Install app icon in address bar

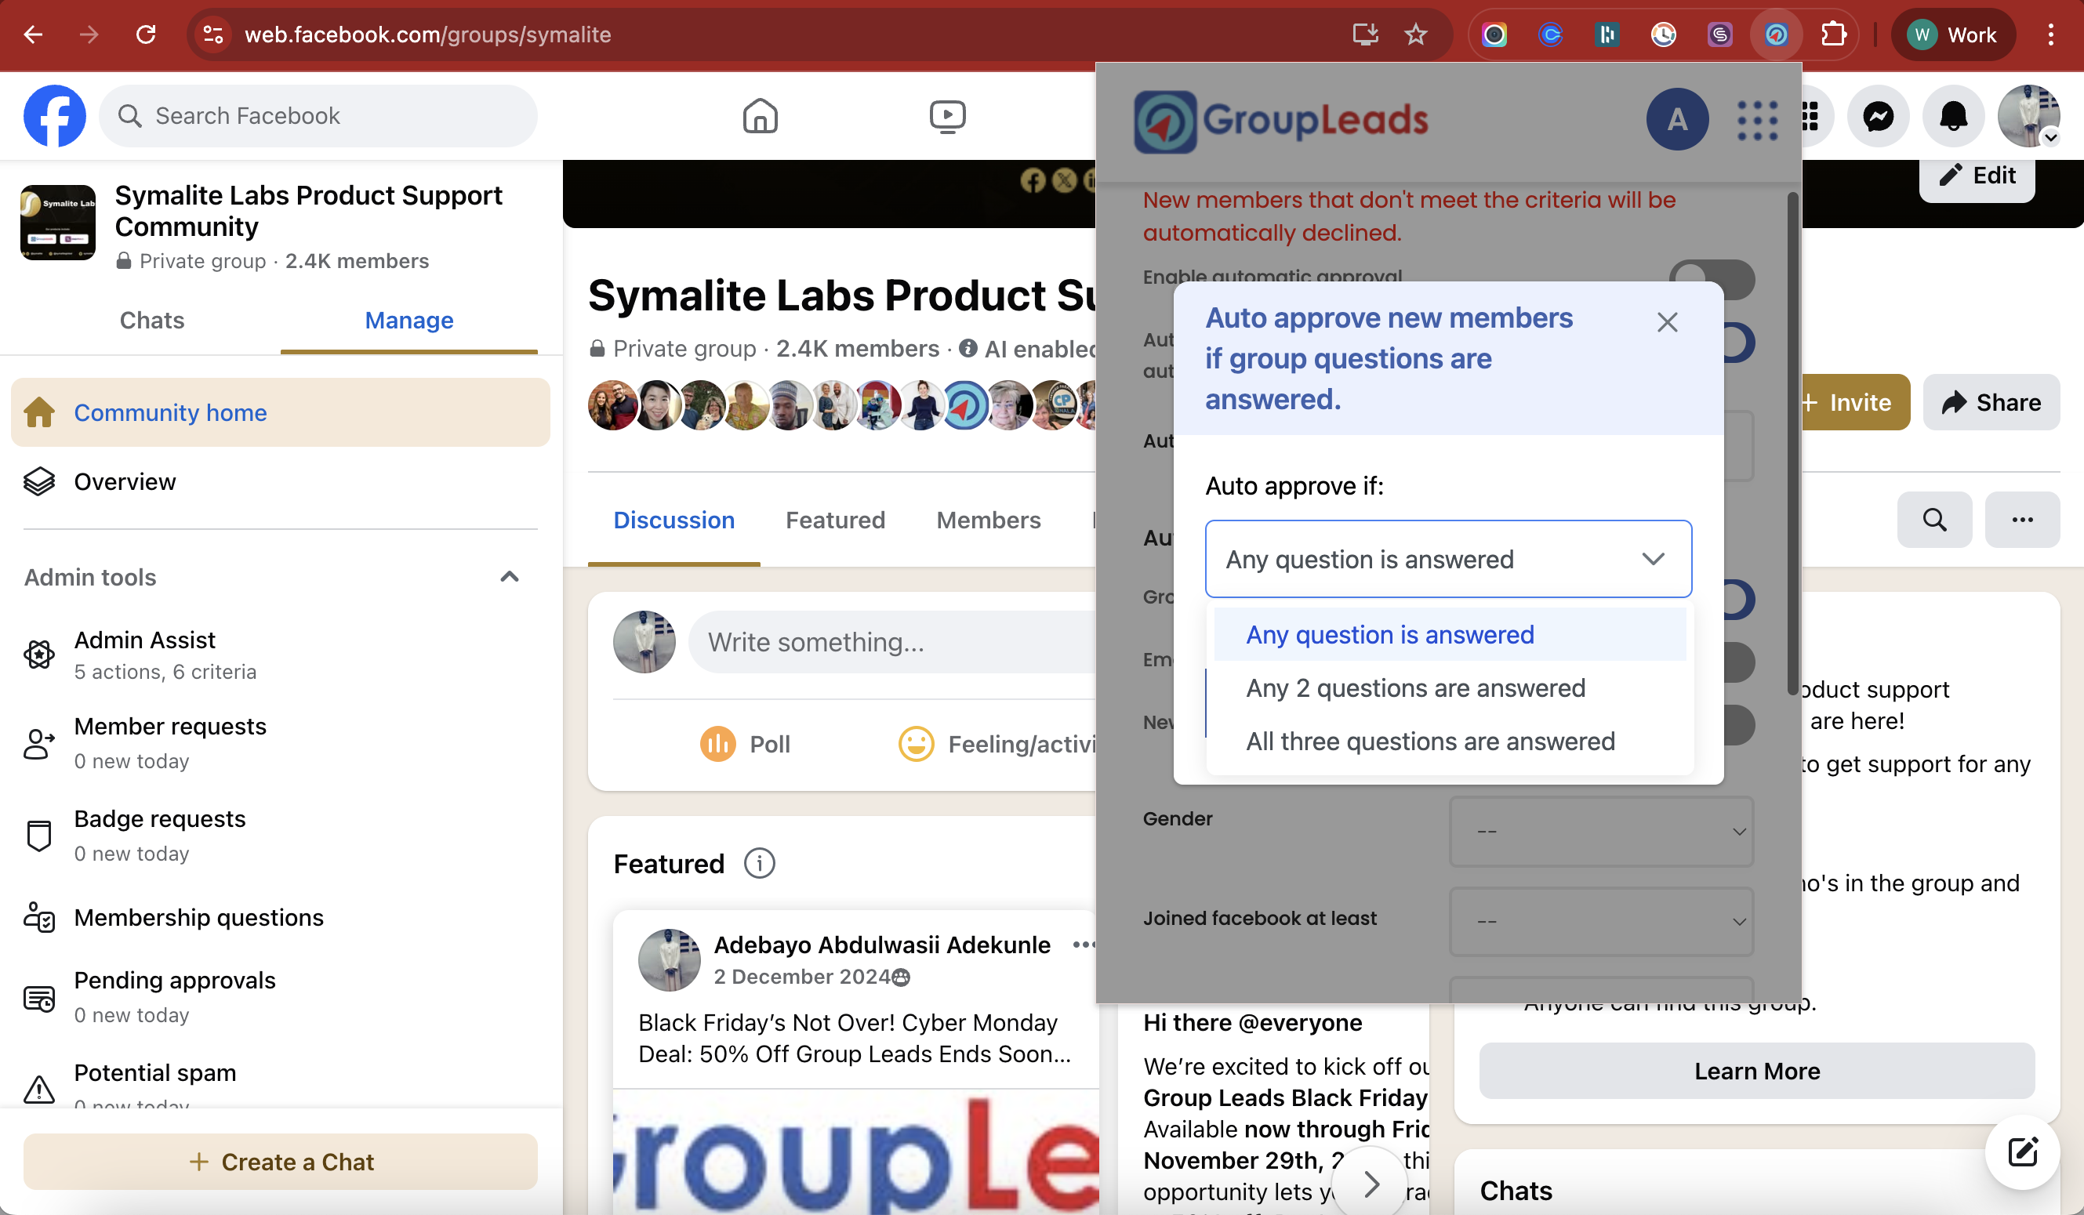[x=1363, y=34]
